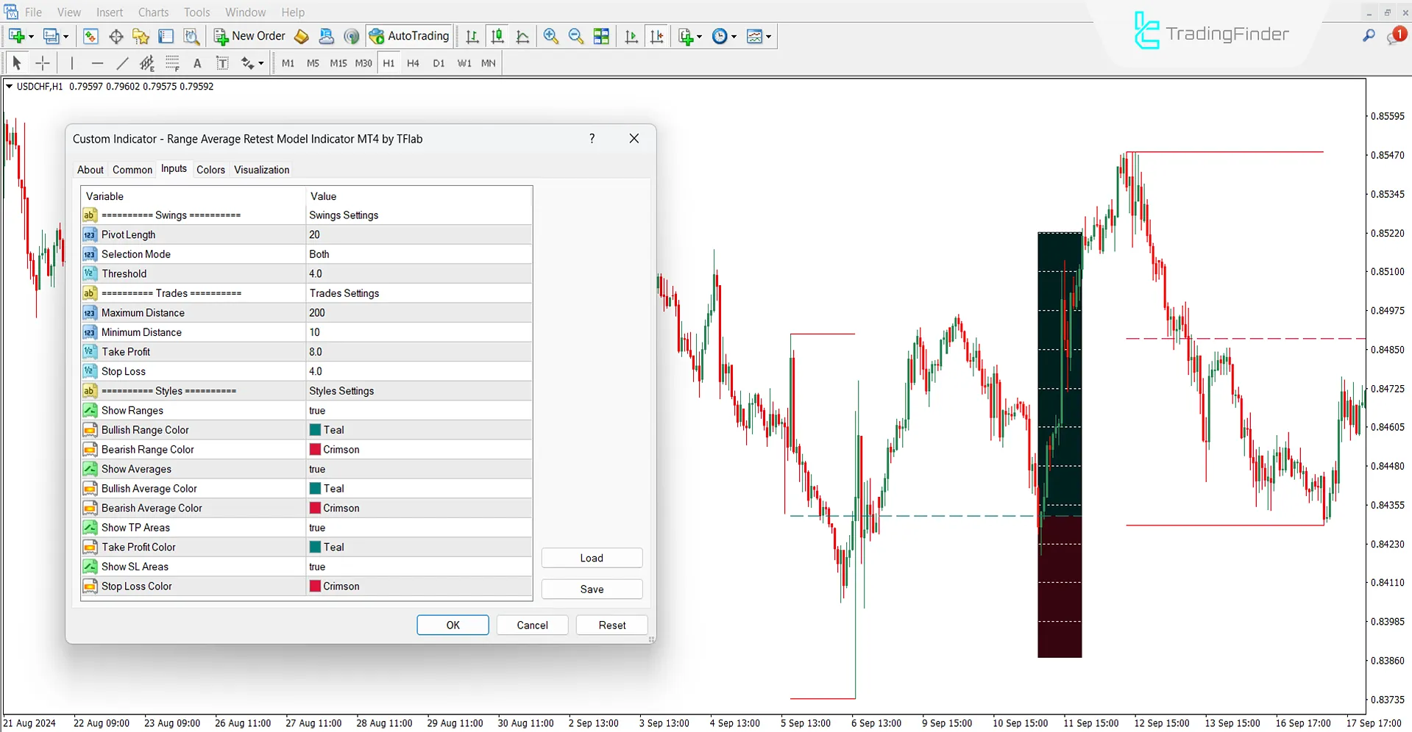Click the Zoom Out magnifier
1412x732 pixels.
pyautogui.click(x=575, y=36)
